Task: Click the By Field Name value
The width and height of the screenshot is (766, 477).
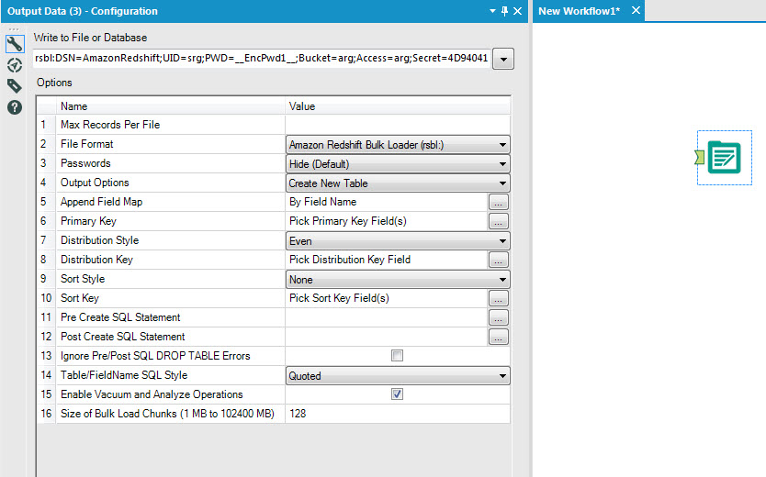Action: pos(323,202)
